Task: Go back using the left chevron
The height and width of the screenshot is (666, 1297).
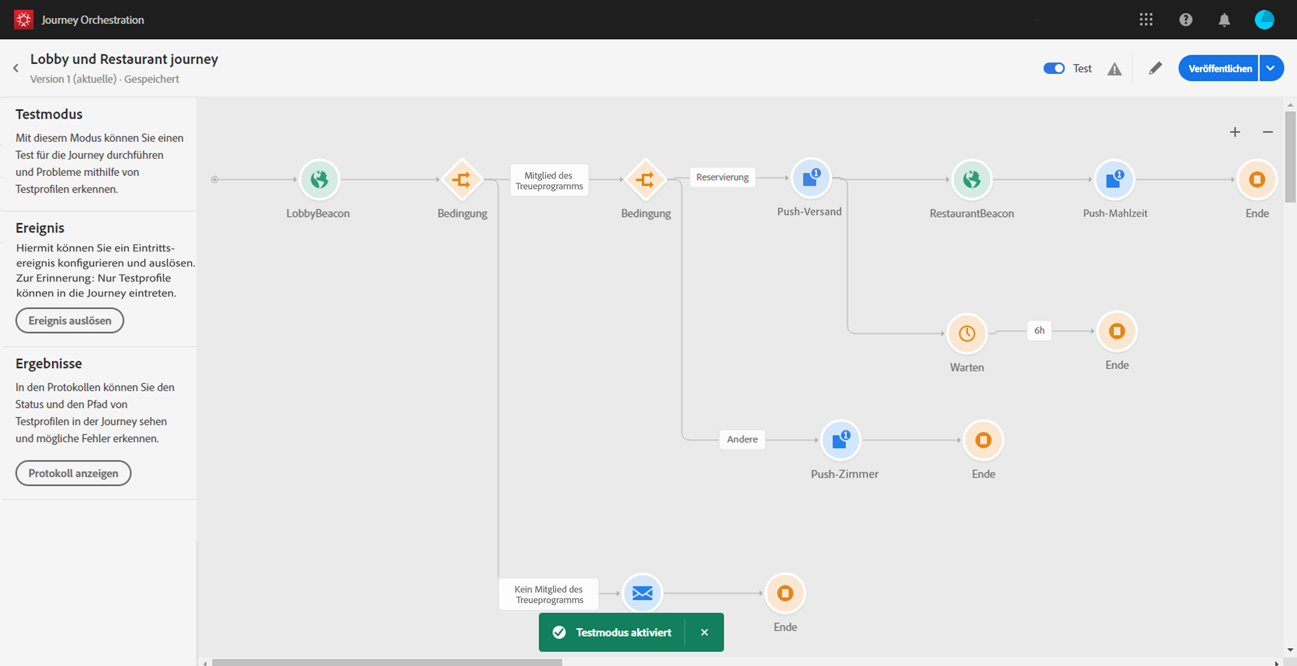Action: (15, 69)
